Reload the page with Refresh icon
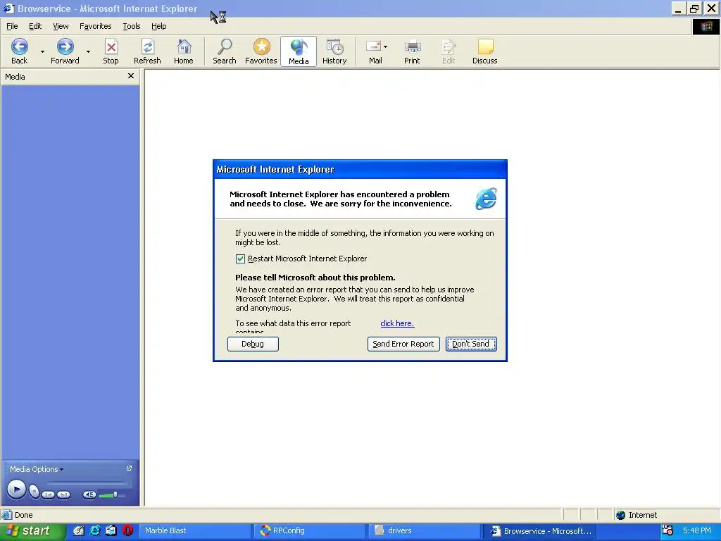 pos(148,47)
